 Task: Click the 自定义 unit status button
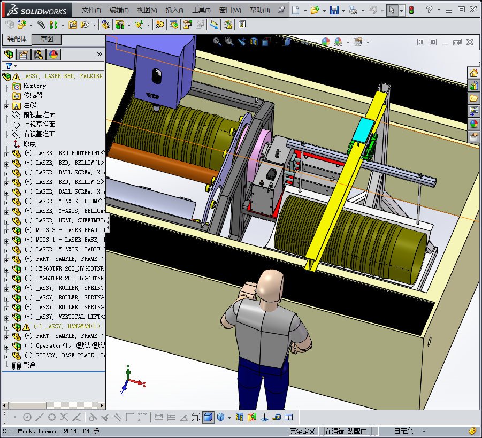click(403, 431)
